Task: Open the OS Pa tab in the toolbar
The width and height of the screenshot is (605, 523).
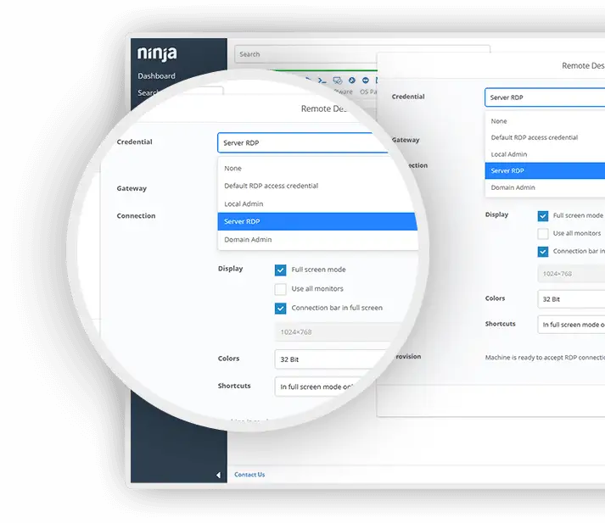Action: tap(368, 92)
